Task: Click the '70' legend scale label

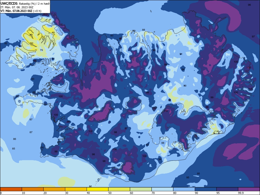Action: pos(153,193)
